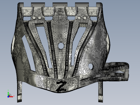Pick the center tab on the top edge
The width and height of the screenshot is (140, 105).
pos(60,5)
